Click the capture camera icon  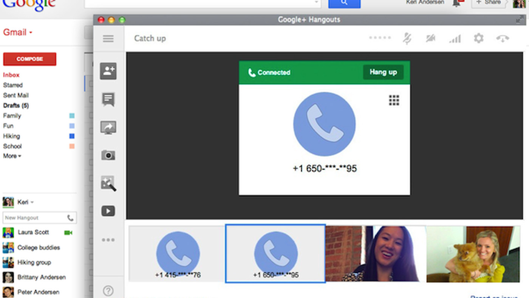click(108, 155)
